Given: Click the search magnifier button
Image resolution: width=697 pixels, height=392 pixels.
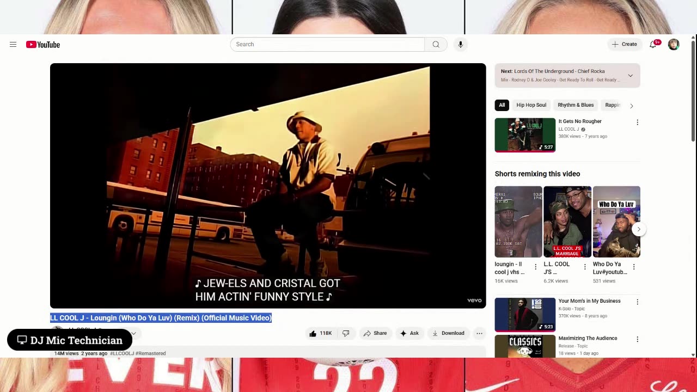Looking at the screenshot, I should point(436,45).
